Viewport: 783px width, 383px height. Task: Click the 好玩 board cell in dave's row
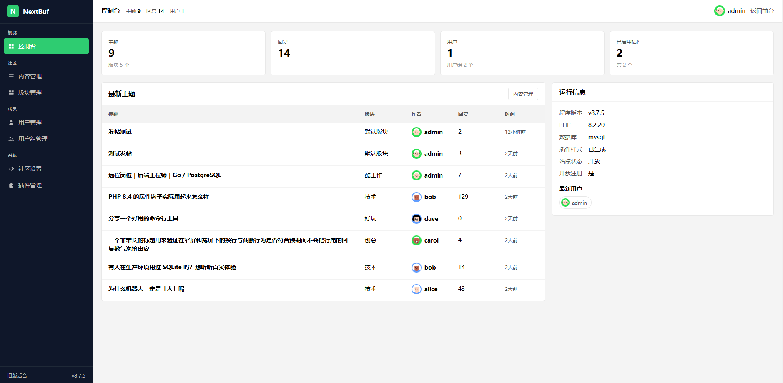pos(370,218)
